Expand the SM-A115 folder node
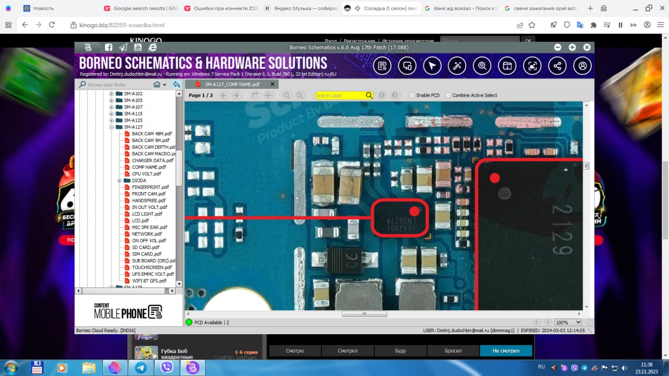 pos(111,114)
